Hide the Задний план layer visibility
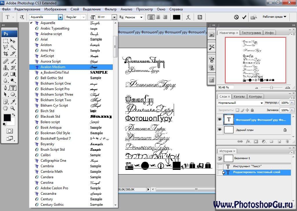 (x=220, y=130)
